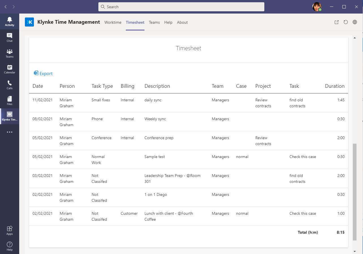Image resolution: width=363 pixels, height=254 pixels.
Task: Switch to the Worktime tab
Action: [113, 22]
